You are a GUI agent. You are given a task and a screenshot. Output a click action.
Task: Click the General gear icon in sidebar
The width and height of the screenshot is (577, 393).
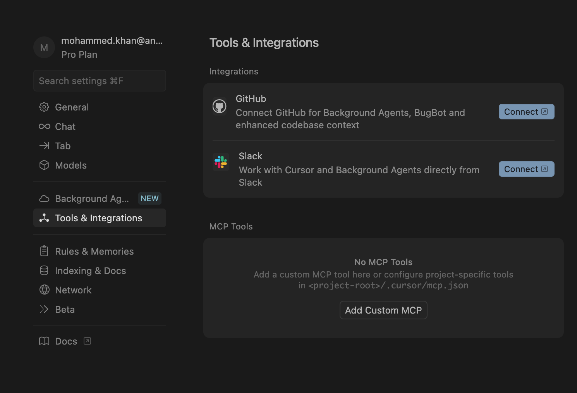(44, 107)
